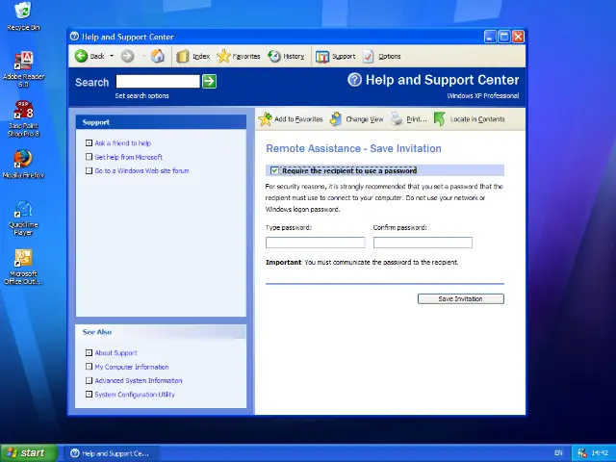Click EN language indicator in taskbar

coord(558,453)
